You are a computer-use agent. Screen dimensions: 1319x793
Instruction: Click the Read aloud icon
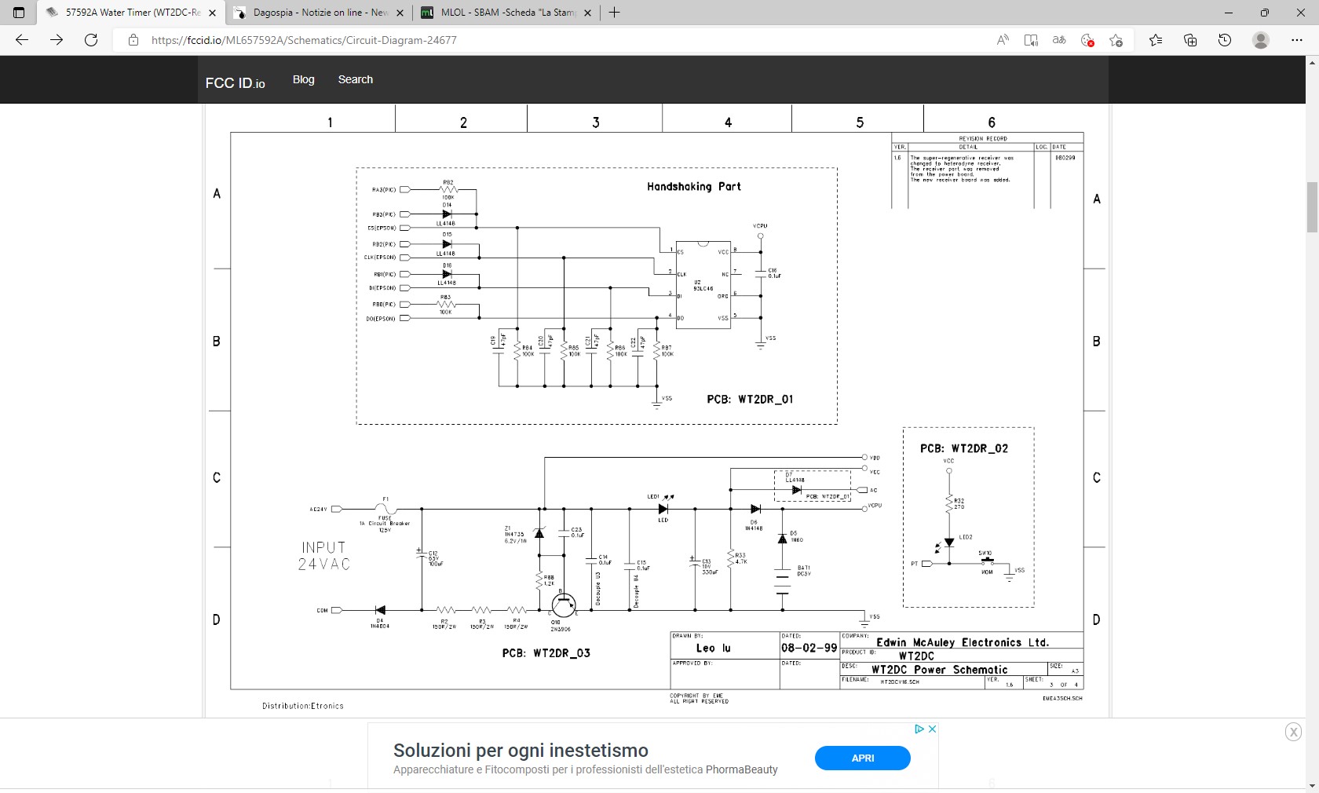[1003, 40]
